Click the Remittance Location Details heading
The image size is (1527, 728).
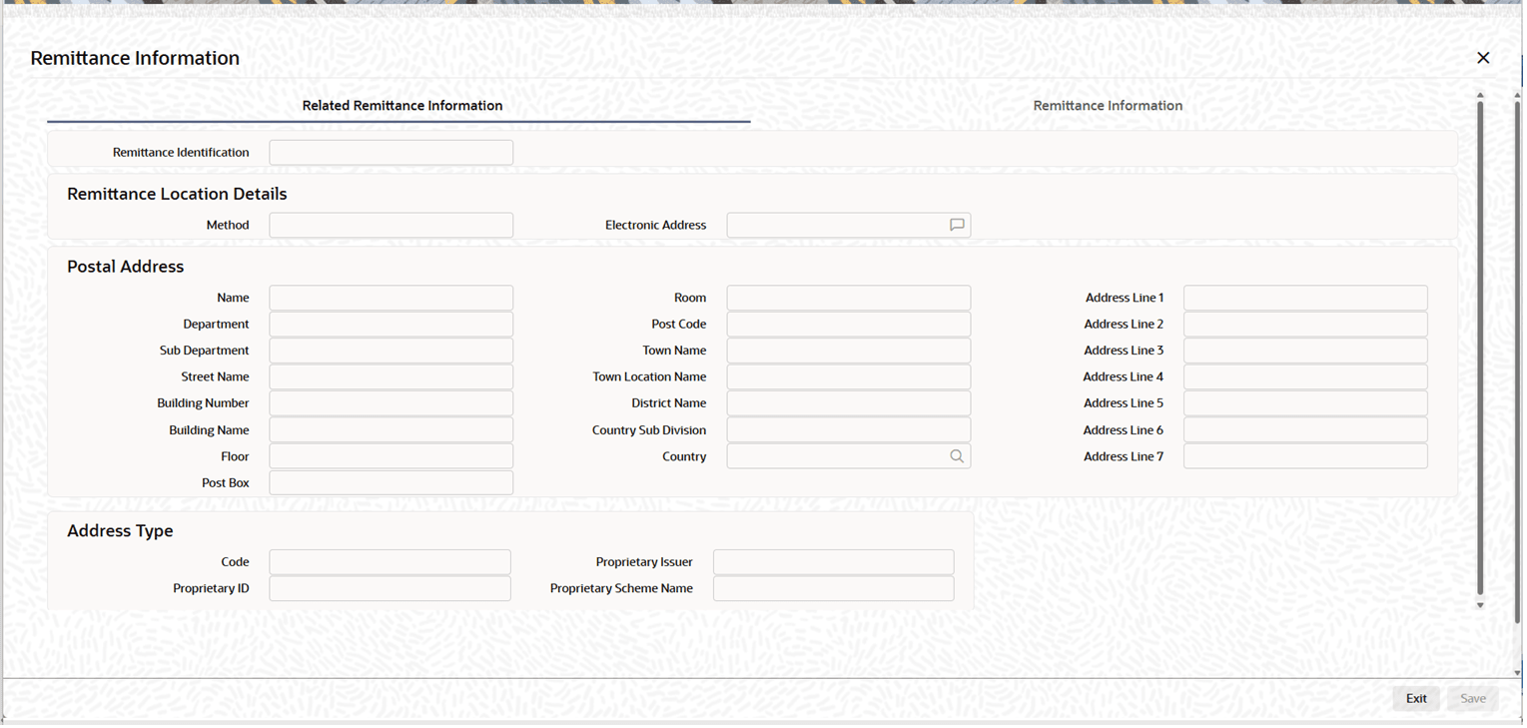(x=177, y=194)
